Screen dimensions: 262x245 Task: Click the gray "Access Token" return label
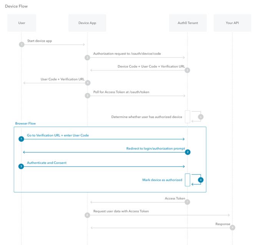(x=175, y=198)
